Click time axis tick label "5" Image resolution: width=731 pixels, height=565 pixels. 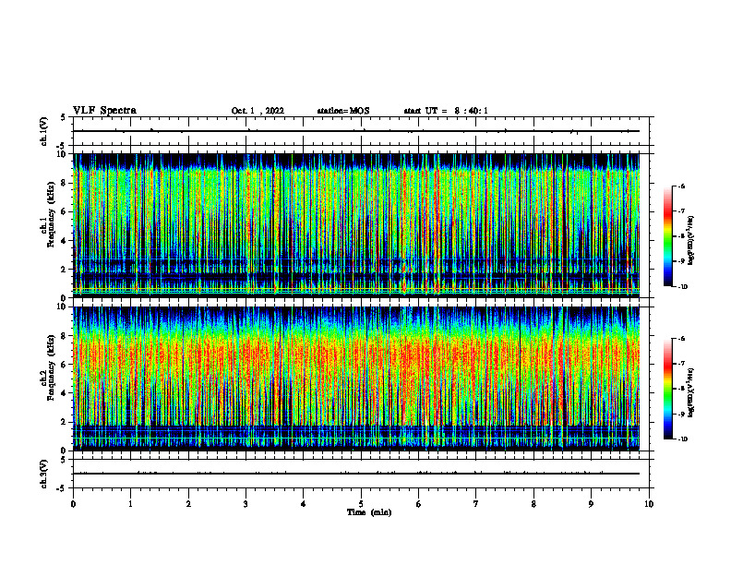point(361,504)
